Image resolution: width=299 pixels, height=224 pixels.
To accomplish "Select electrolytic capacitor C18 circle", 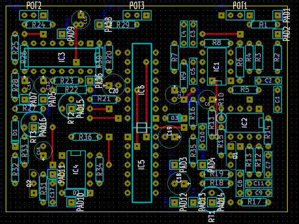I will [179, 184].
